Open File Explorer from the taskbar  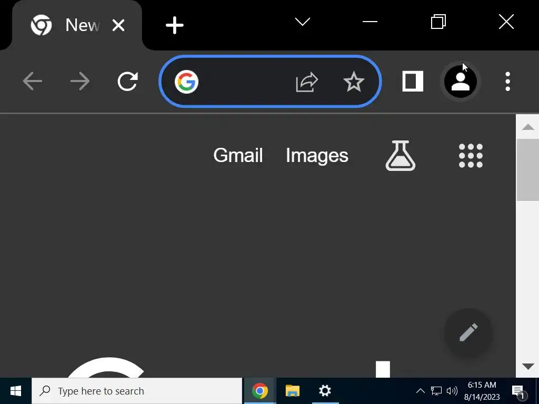(293, 391)
